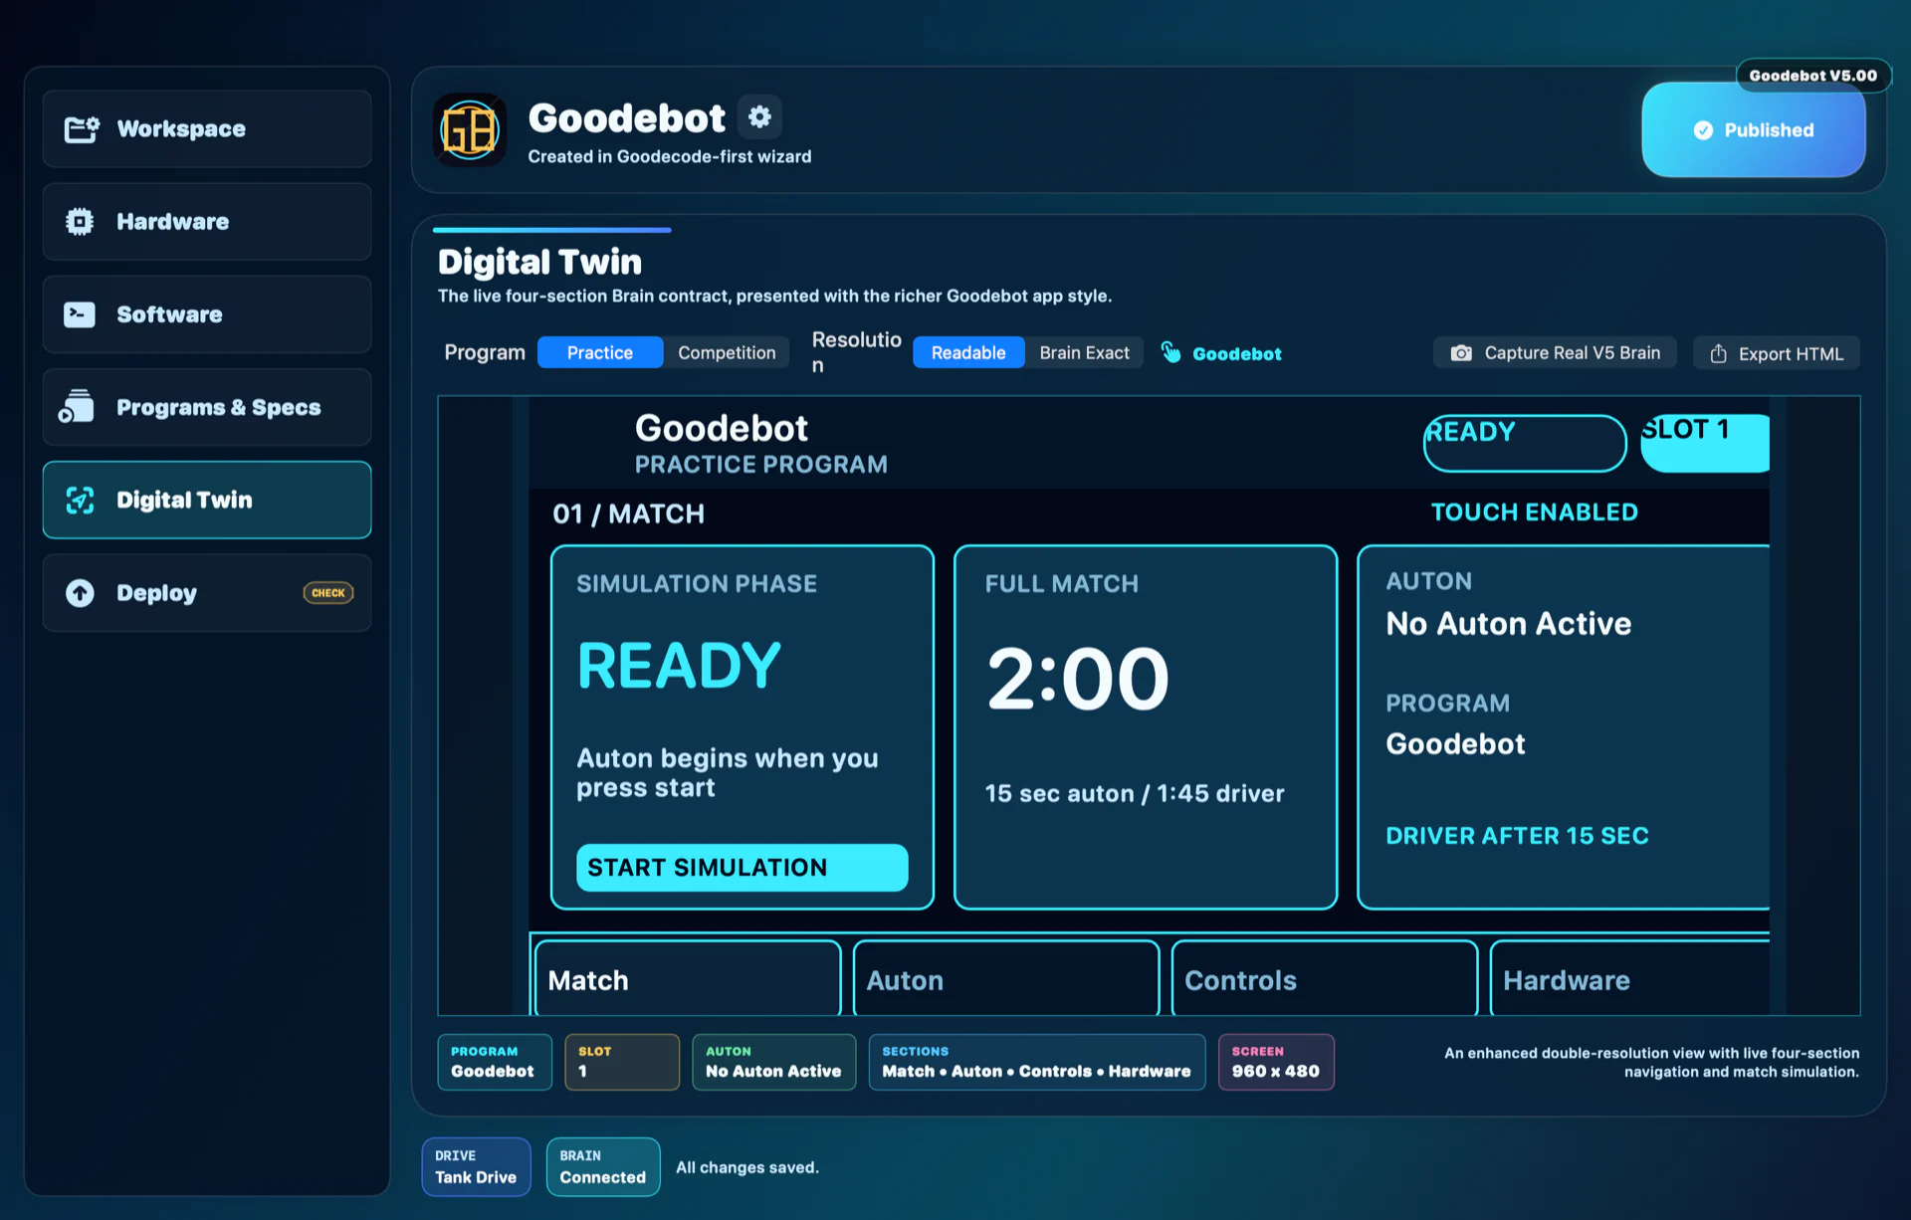Click the SIMULATION PHASE card

click(743, 727)
